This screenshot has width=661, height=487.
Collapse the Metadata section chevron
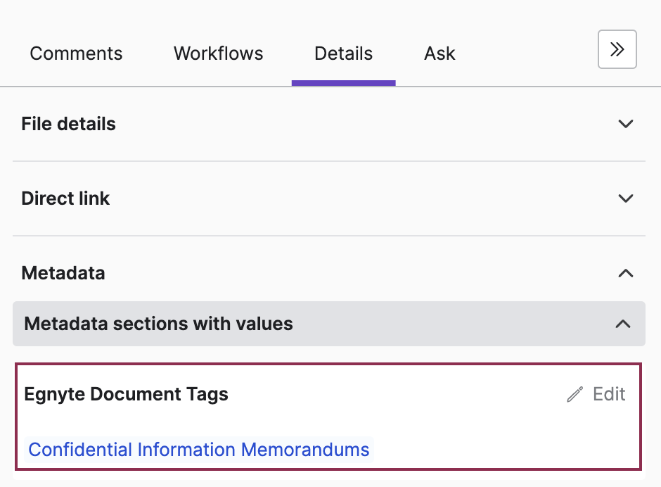(626, 273)
